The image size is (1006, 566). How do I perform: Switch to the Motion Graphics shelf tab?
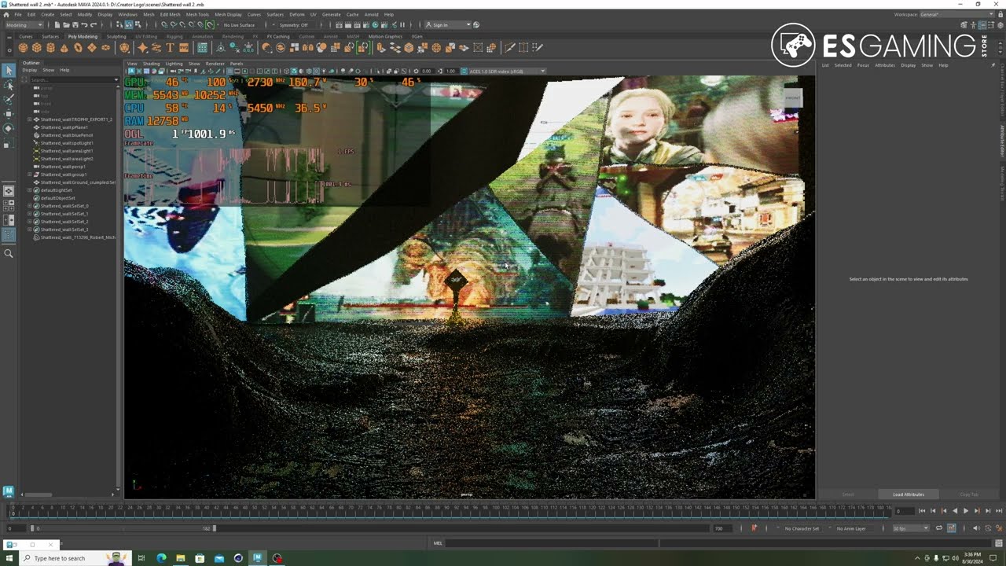[x=385, y=36]
